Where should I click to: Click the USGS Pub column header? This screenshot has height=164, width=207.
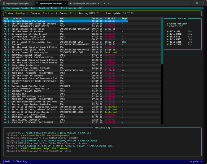pos(110,18)
